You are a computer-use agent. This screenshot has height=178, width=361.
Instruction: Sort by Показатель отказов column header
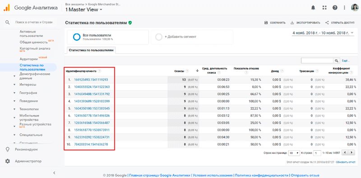pyautogui.click(x=246, y=69)
